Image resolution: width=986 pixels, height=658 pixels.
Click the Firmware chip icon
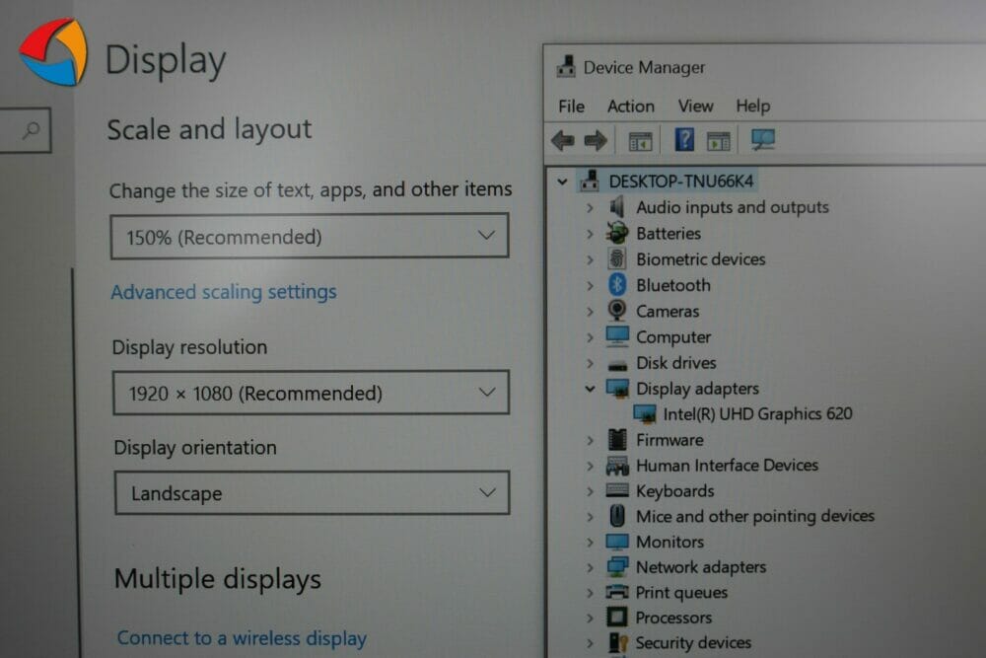point(617,439)
